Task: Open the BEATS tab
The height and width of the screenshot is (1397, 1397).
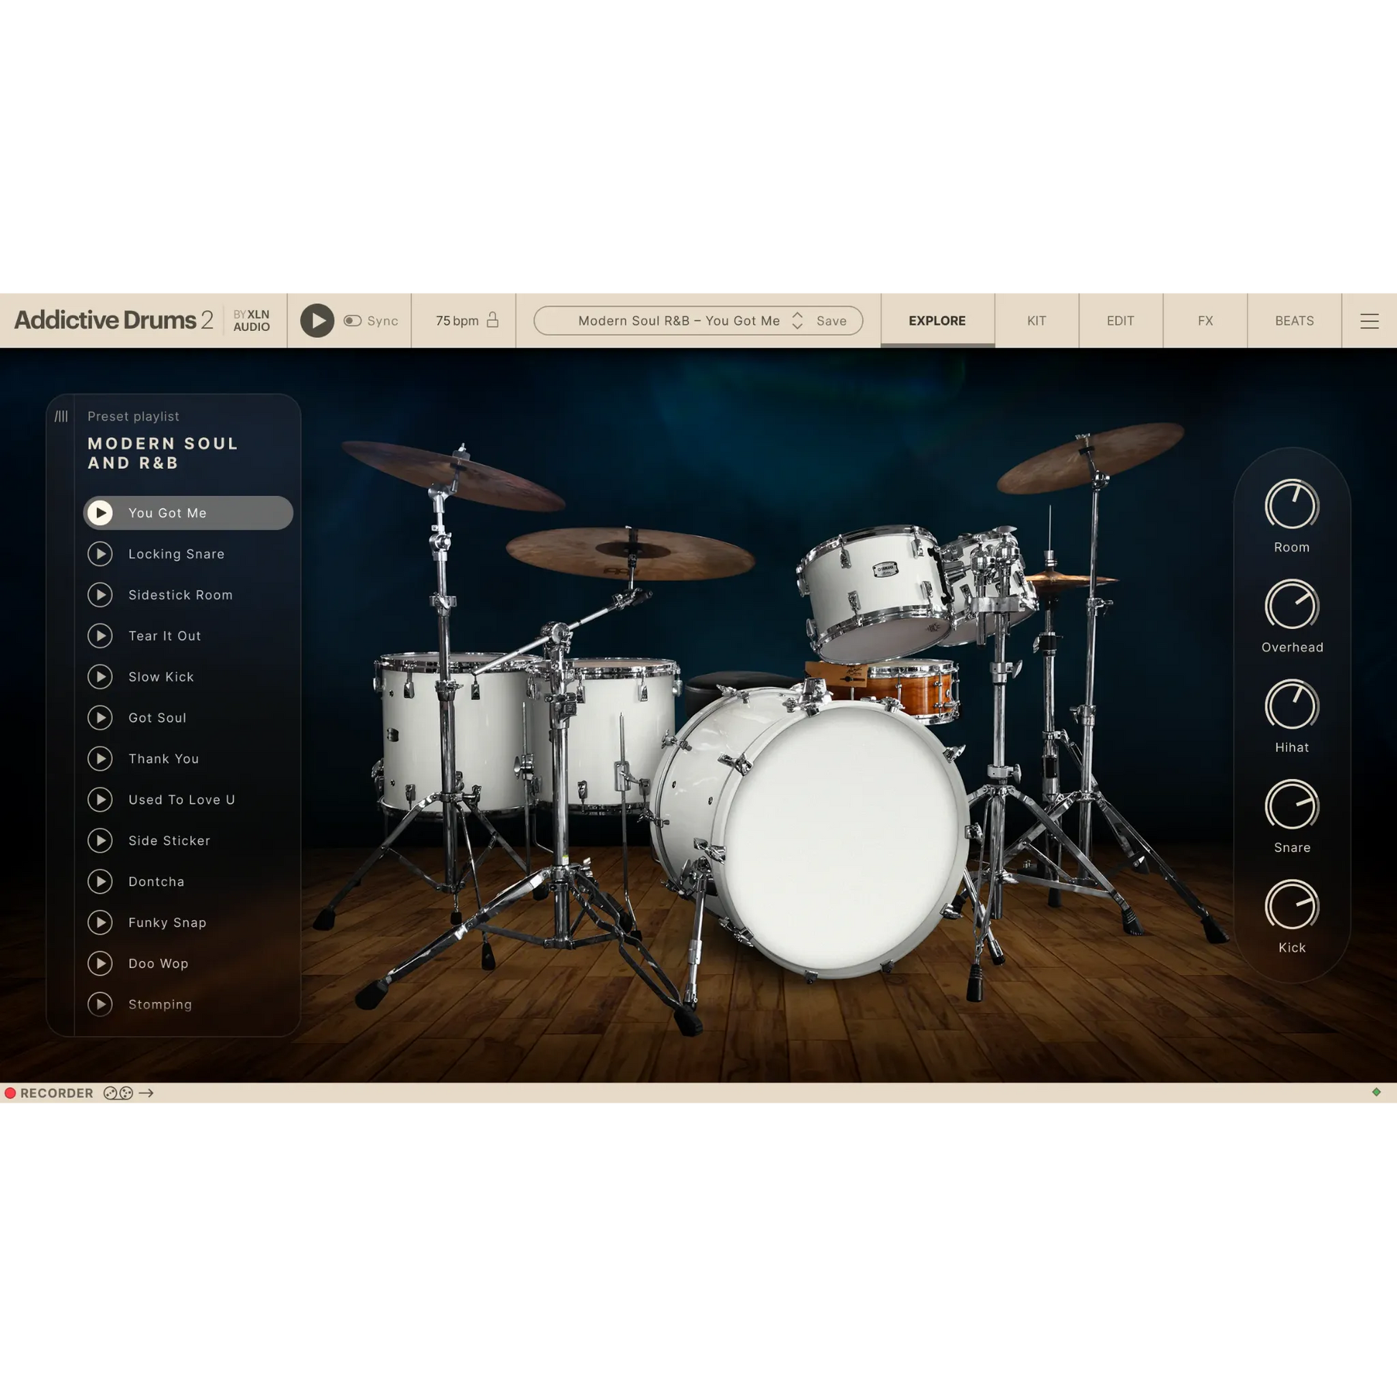Action: (1294, 320)
